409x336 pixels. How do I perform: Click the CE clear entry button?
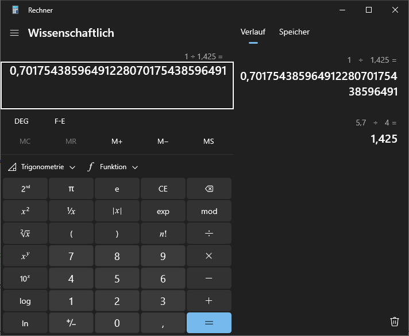(163, 189)
